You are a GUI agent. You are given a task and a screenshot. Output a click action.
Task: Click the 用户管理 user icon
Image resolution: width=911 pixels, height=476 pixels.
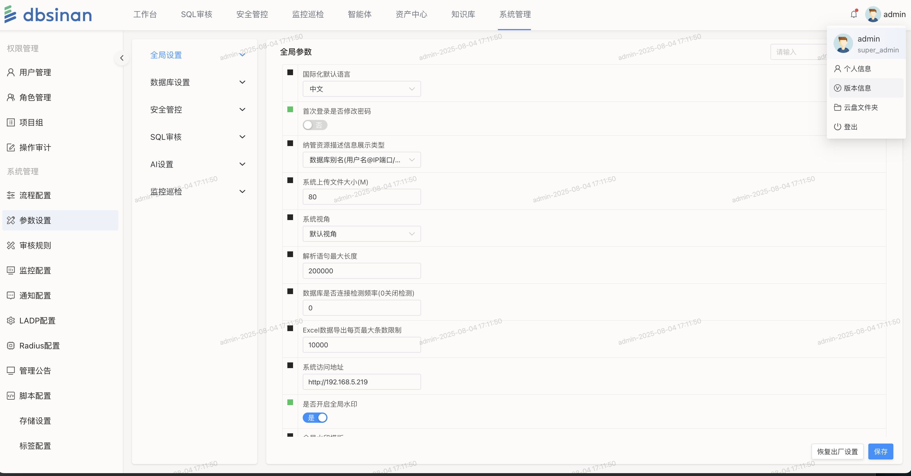tap(11, 73)
